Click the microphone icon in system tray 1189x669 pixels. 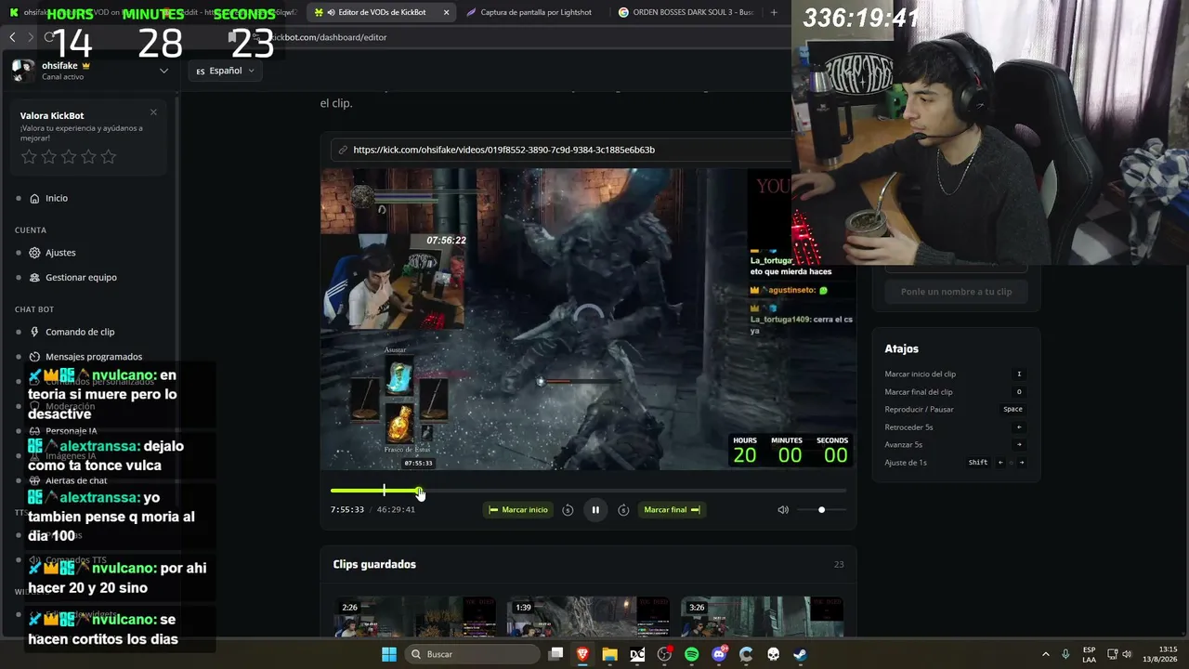[x=1065, y=654]
